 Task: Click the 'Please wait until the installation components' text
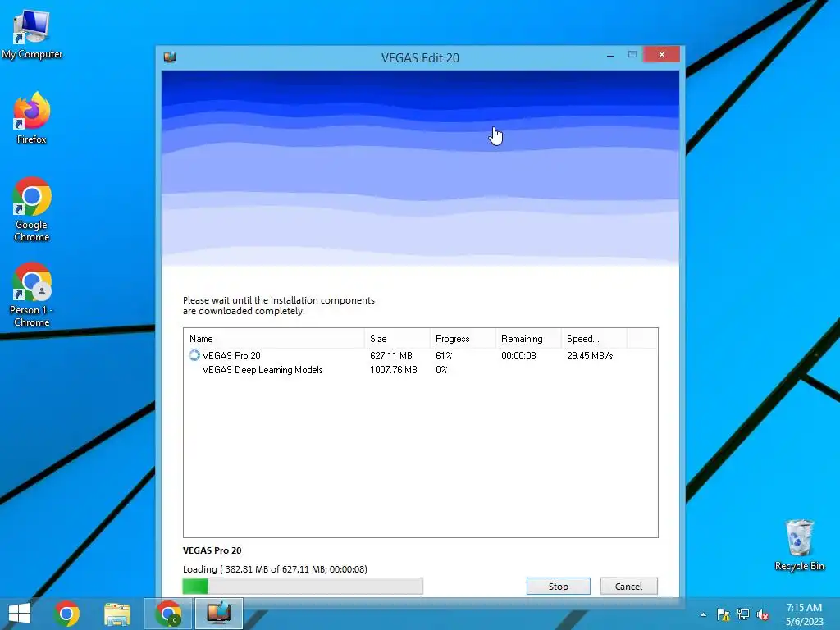pyautogui.click(x=279, y=300)
